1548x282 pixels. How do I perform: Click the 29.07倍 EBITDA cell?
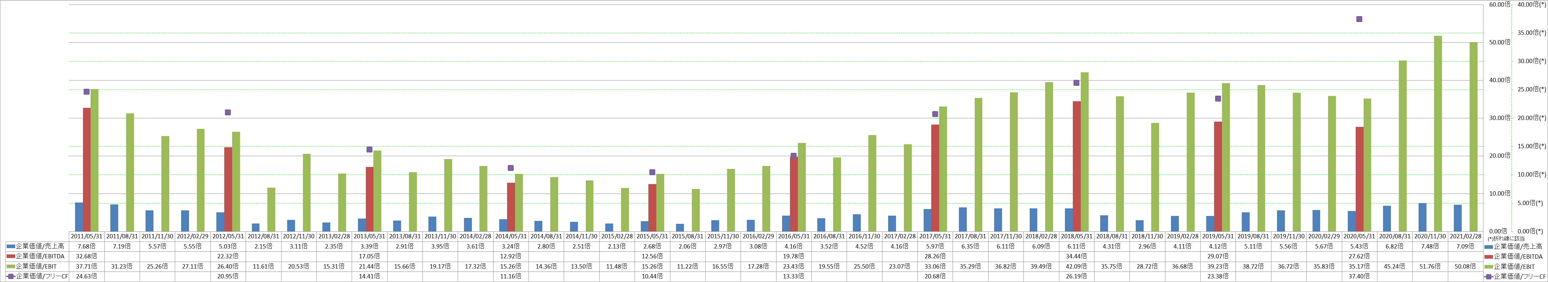1217,256
